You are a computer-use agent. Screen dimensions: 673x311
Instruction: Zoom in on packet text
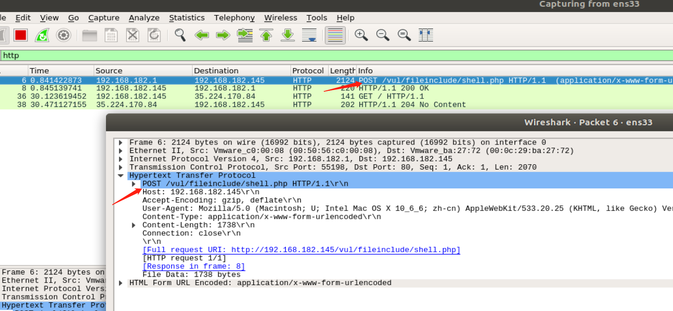coord(361,35)
